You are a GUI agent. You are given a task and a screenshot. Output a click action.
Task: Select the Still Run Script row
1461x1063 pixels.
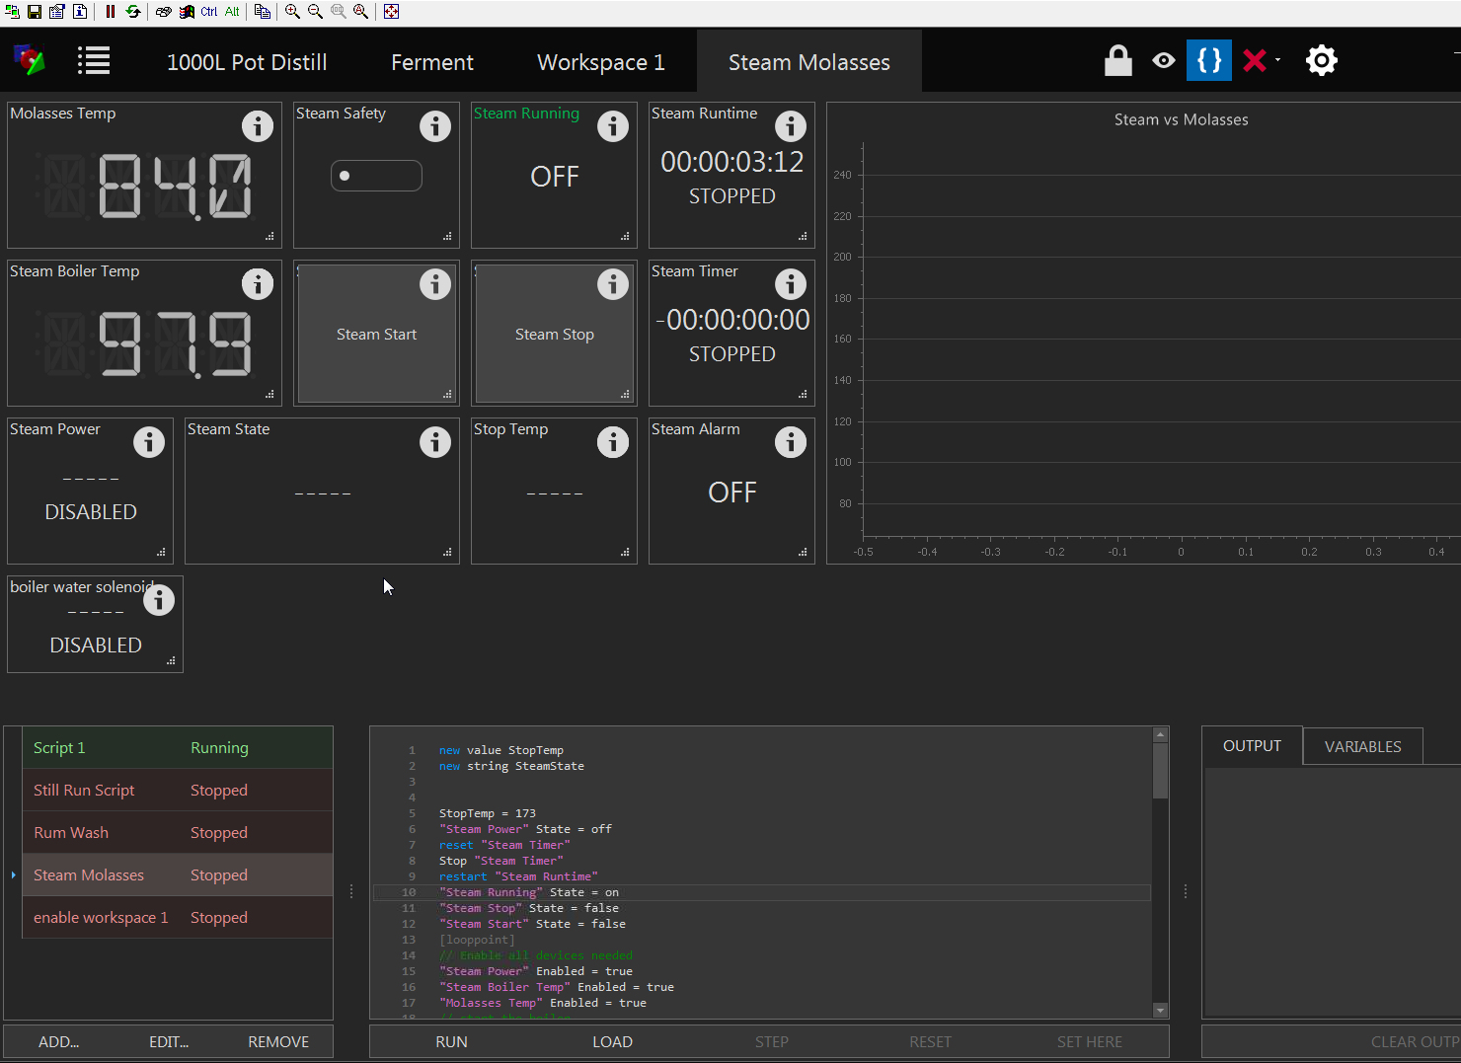[x=178, y=791]
